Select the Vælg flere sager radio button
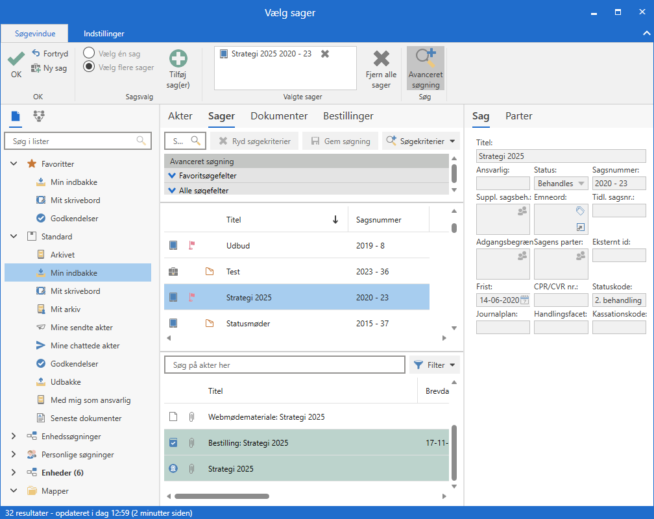The height and width of the screenshot is (519, 654). tap(89, 67)
